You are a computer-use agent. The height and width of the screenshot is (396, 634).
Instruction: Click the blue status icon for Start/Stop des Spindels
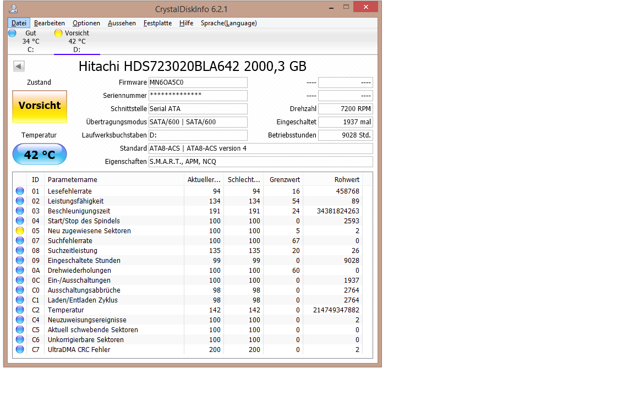pos(20,221)
